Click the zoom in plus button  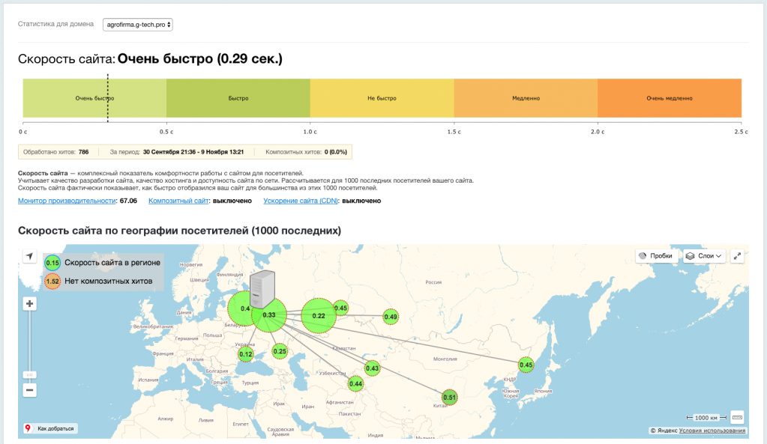pos(30,304)
